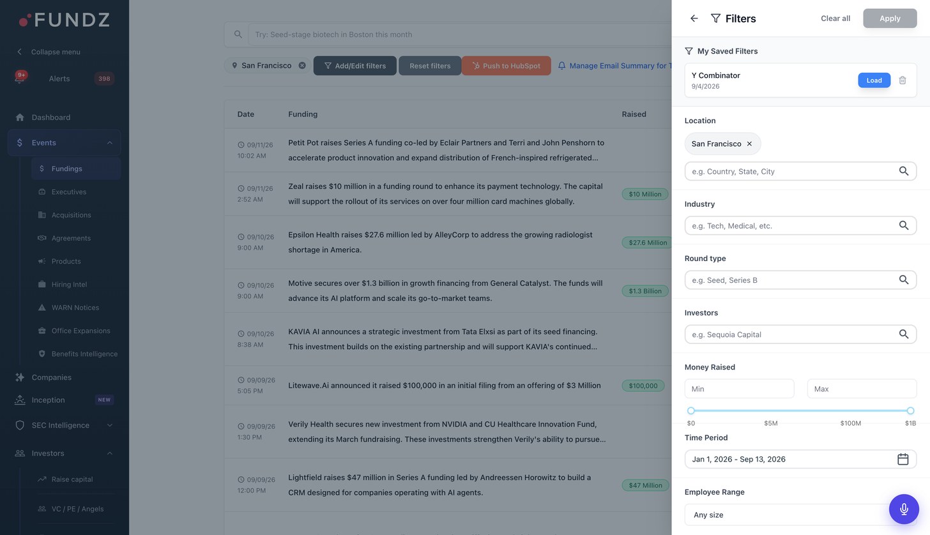Image resolution: width=930 pixels, height=535 pixels.
Task: Open the Alerts item with 398 badge
Action: [64, 79]
